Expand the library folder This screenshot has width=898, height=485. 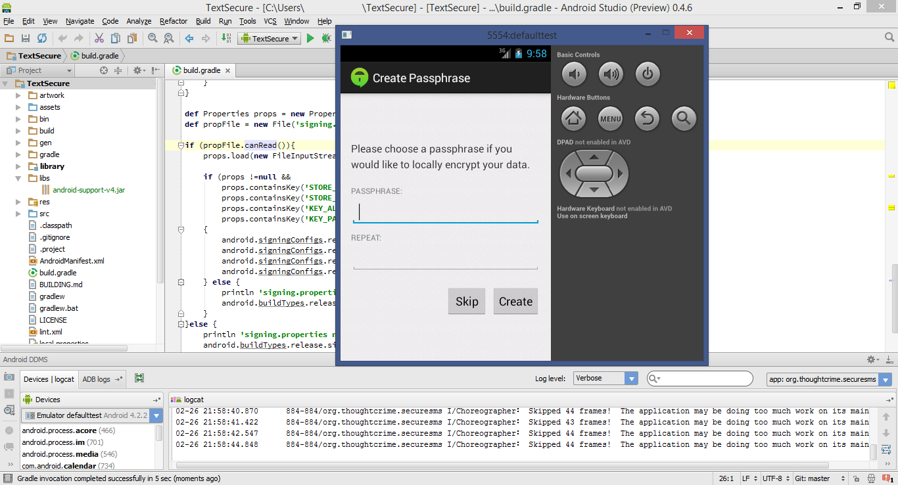pos(18,166)
